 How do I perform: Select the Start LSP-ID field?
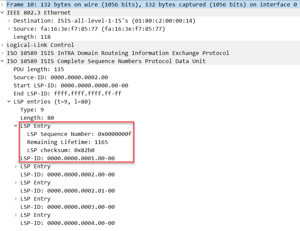point(71,85)
